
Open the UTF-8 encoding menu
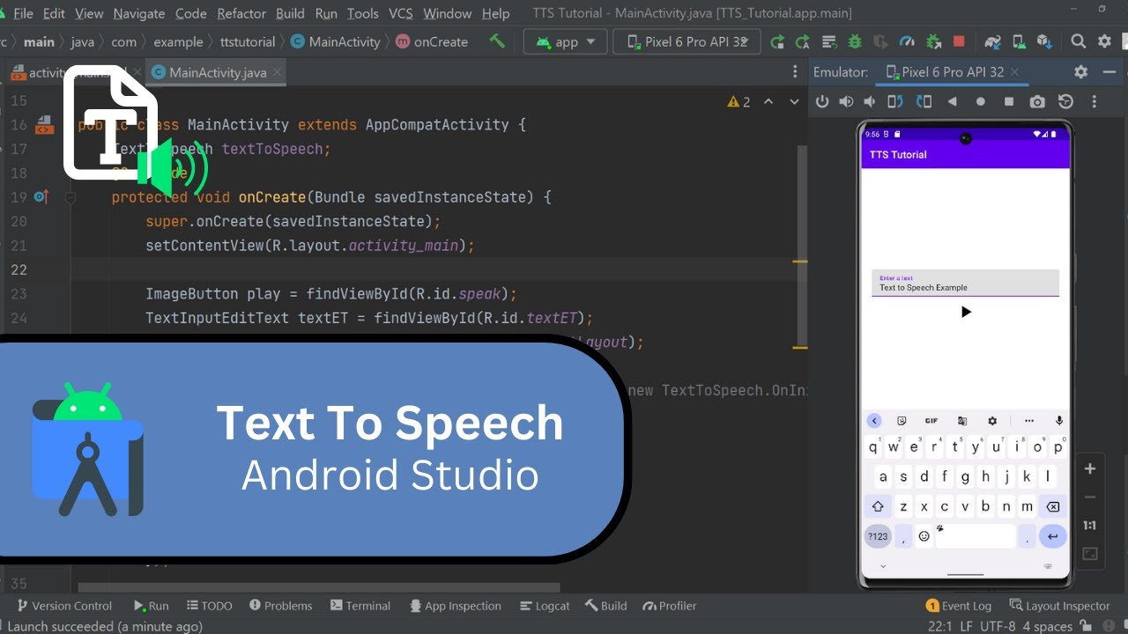pos(998,626)
